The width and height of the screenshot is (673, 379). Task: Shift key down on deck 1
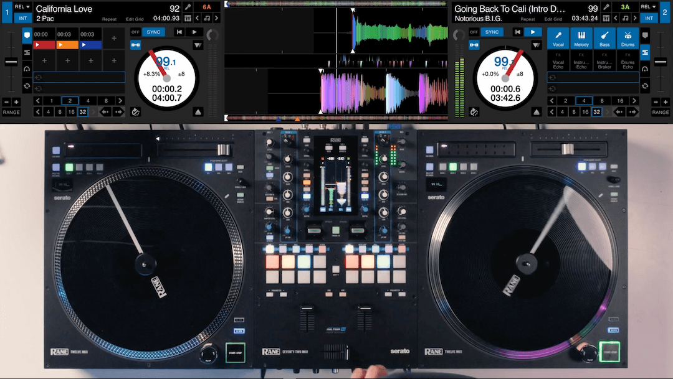coord(198,18)
